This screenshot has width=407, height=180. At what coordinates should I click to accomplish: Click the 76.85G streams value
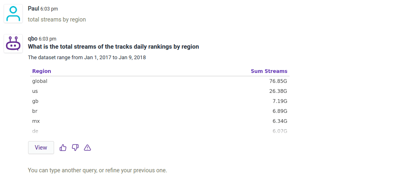278,81
